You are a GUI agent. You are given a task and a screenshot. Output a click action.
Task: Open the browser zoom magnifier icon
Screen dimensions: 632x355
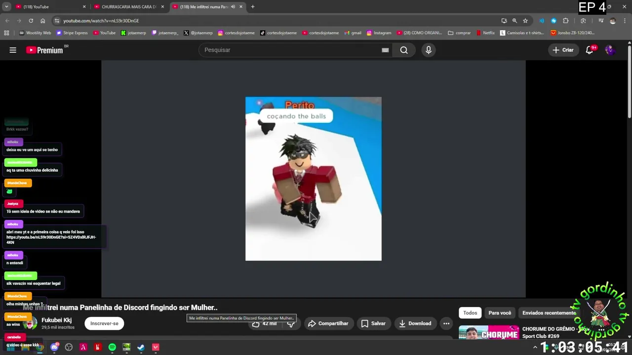coord(514,21)
